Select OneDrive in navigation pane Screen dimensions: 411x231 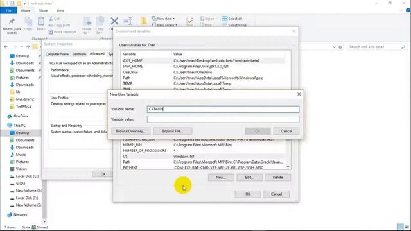click(x=21, y=116)
